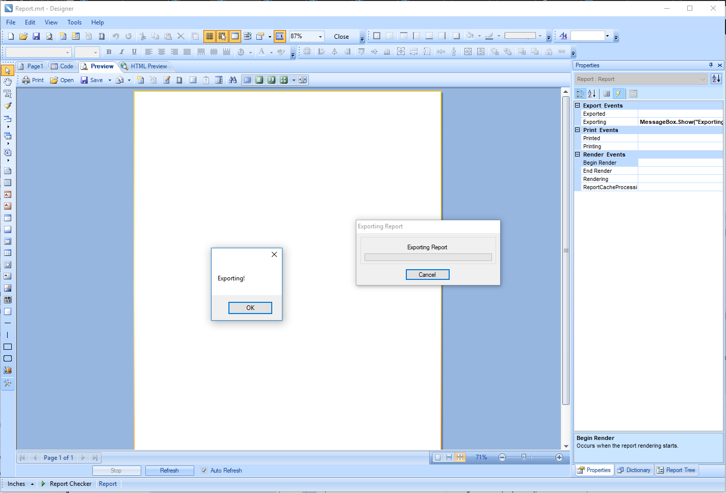This screenshot has height=493, width=726.
Task: Select the arrow pointer tool in toolbox
Action: (8, 70)
